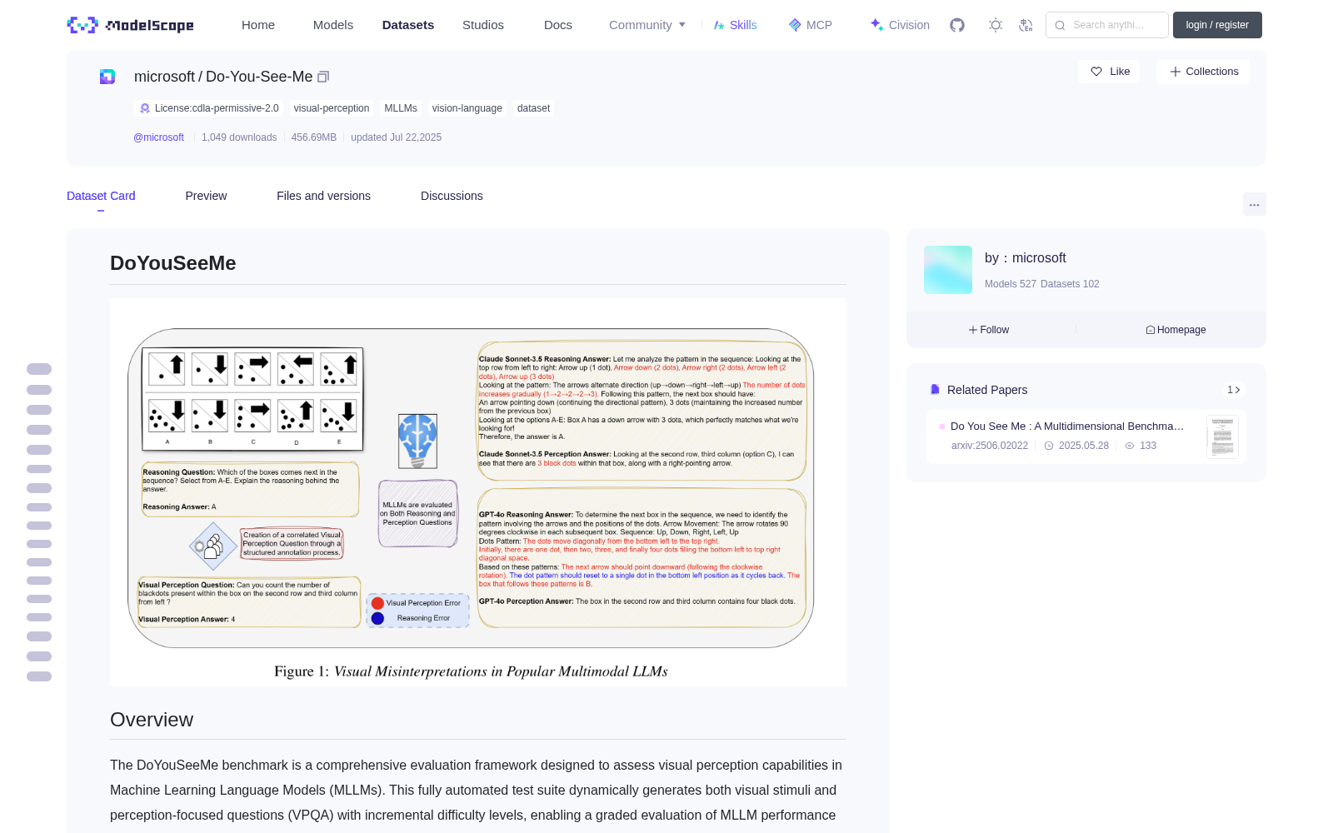Screen dimensions: 1333x833
Task: Click the microsoft owner name in title
Action: pyautogui.click(x=164, y=77)
